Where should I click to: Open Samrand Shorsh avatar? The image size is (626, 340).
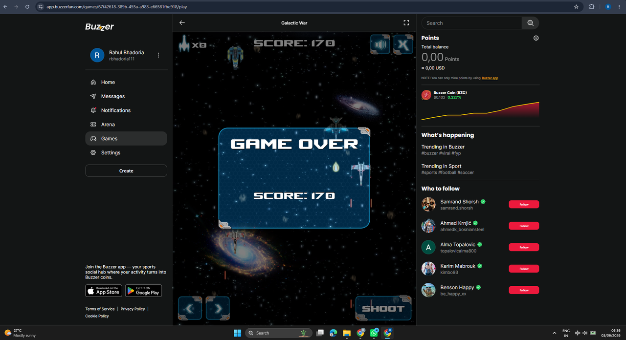[x=428, y=204]
